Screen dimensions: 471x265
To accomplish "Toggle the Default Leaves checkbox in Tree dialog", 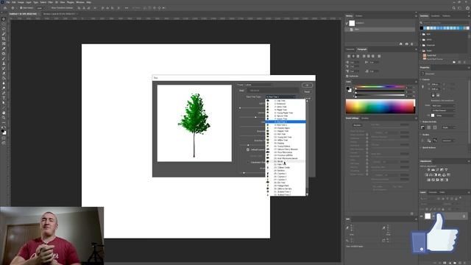I will [x=248, y=149].
